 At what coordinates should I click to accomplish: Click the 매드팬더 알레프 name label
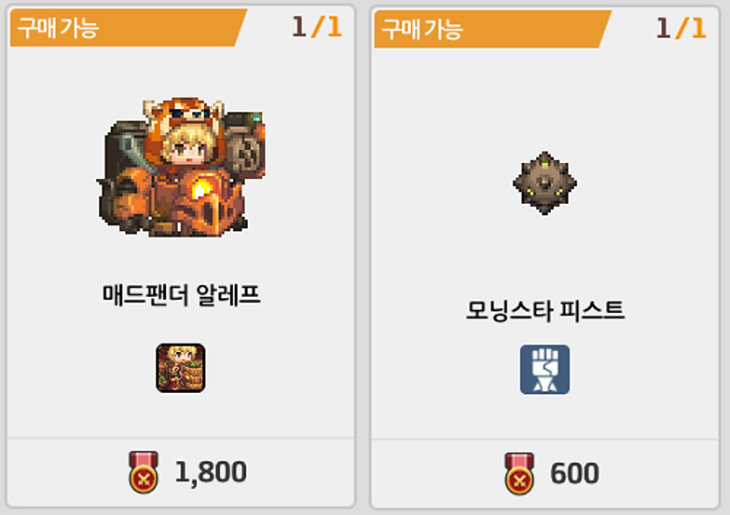click(181, 294)
